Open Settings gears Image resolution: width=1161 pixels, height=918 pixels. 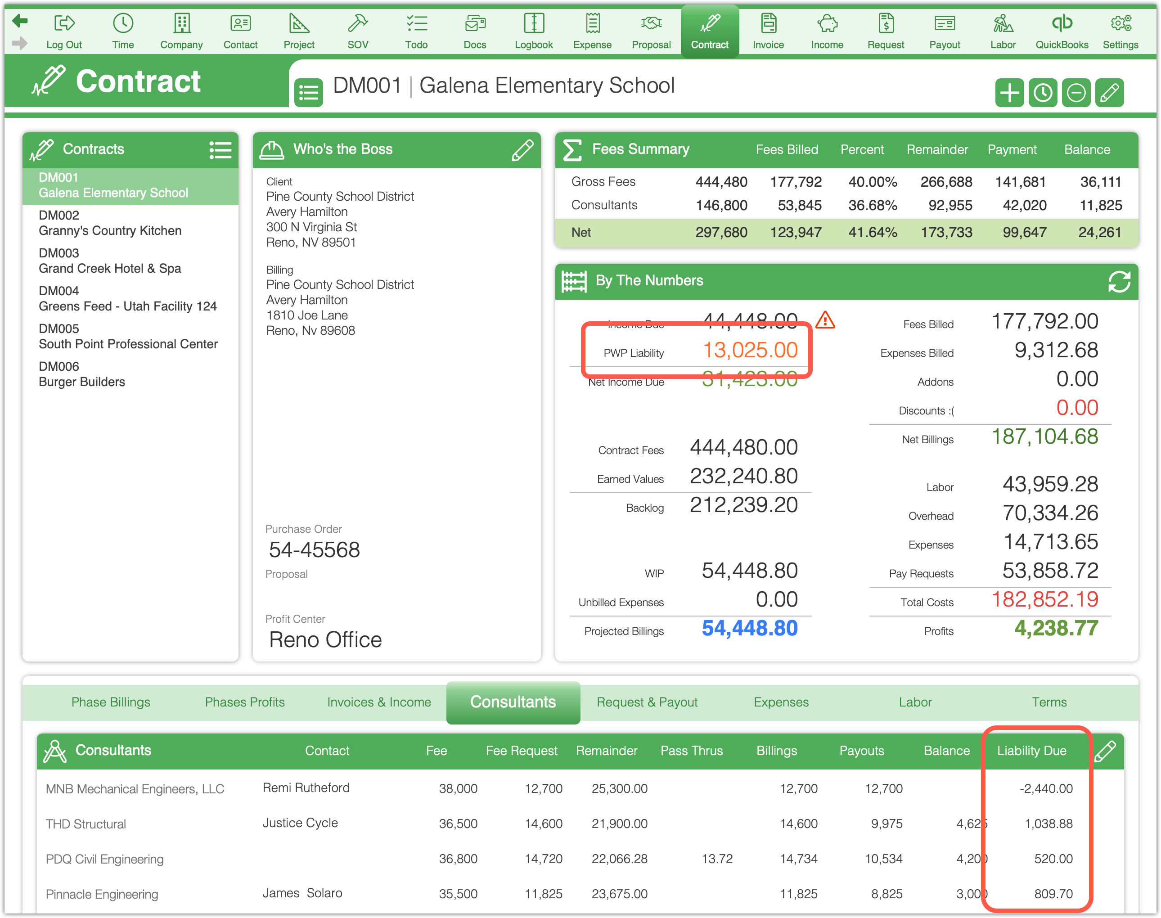tap(1120, 31)
